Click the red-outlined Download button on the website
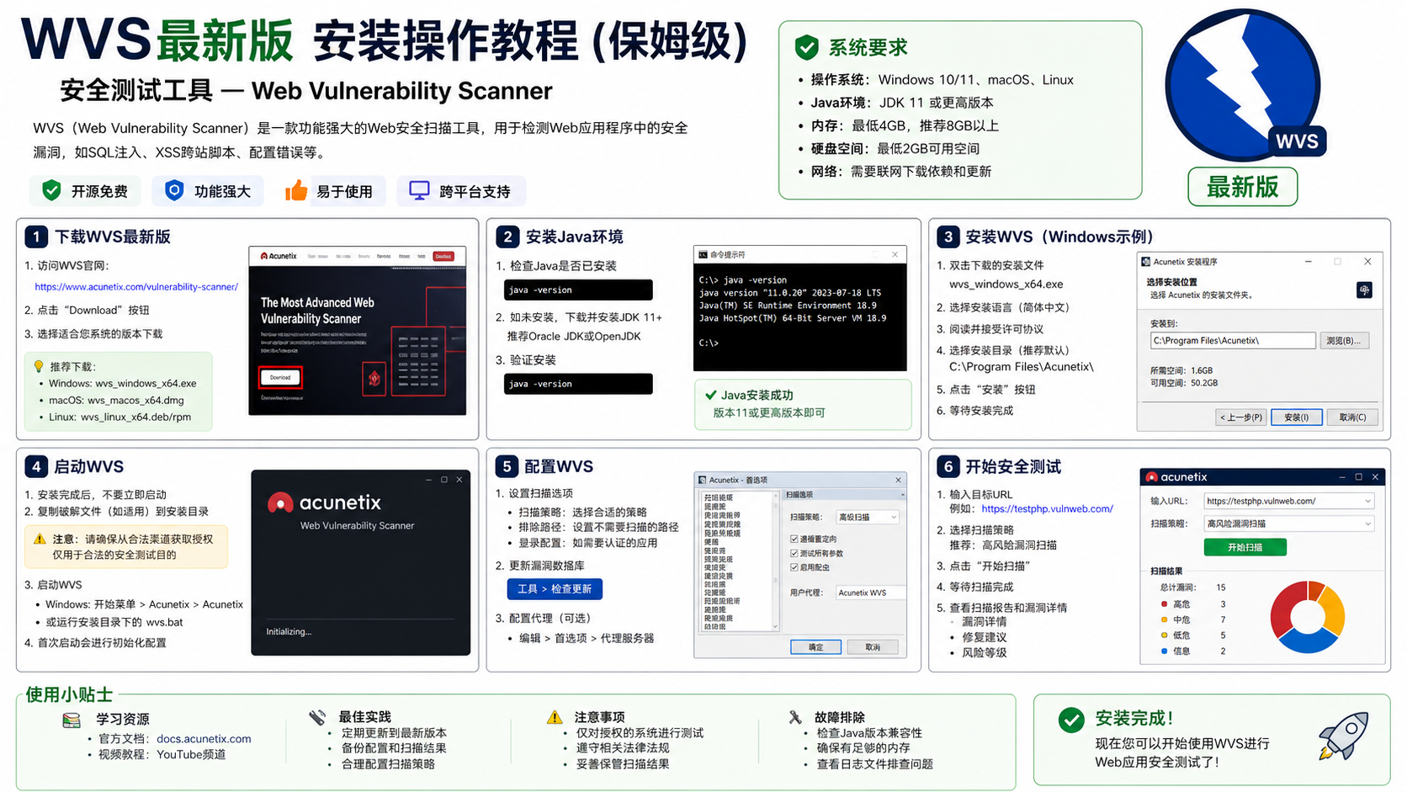The image size is (1407, 792). tap(280, 378)
